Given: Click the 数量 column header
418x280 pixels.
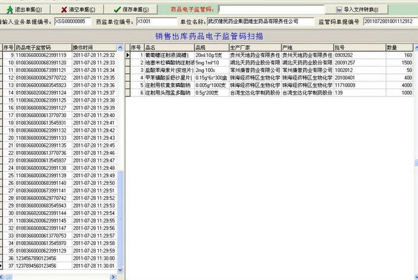Looking at the screenshot, I should point(400,48).
